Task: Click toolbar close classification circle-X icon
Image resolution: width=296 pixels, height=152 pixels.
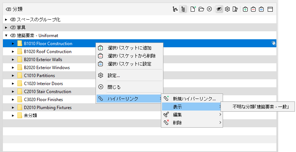Action: click(x=209, y=9)
